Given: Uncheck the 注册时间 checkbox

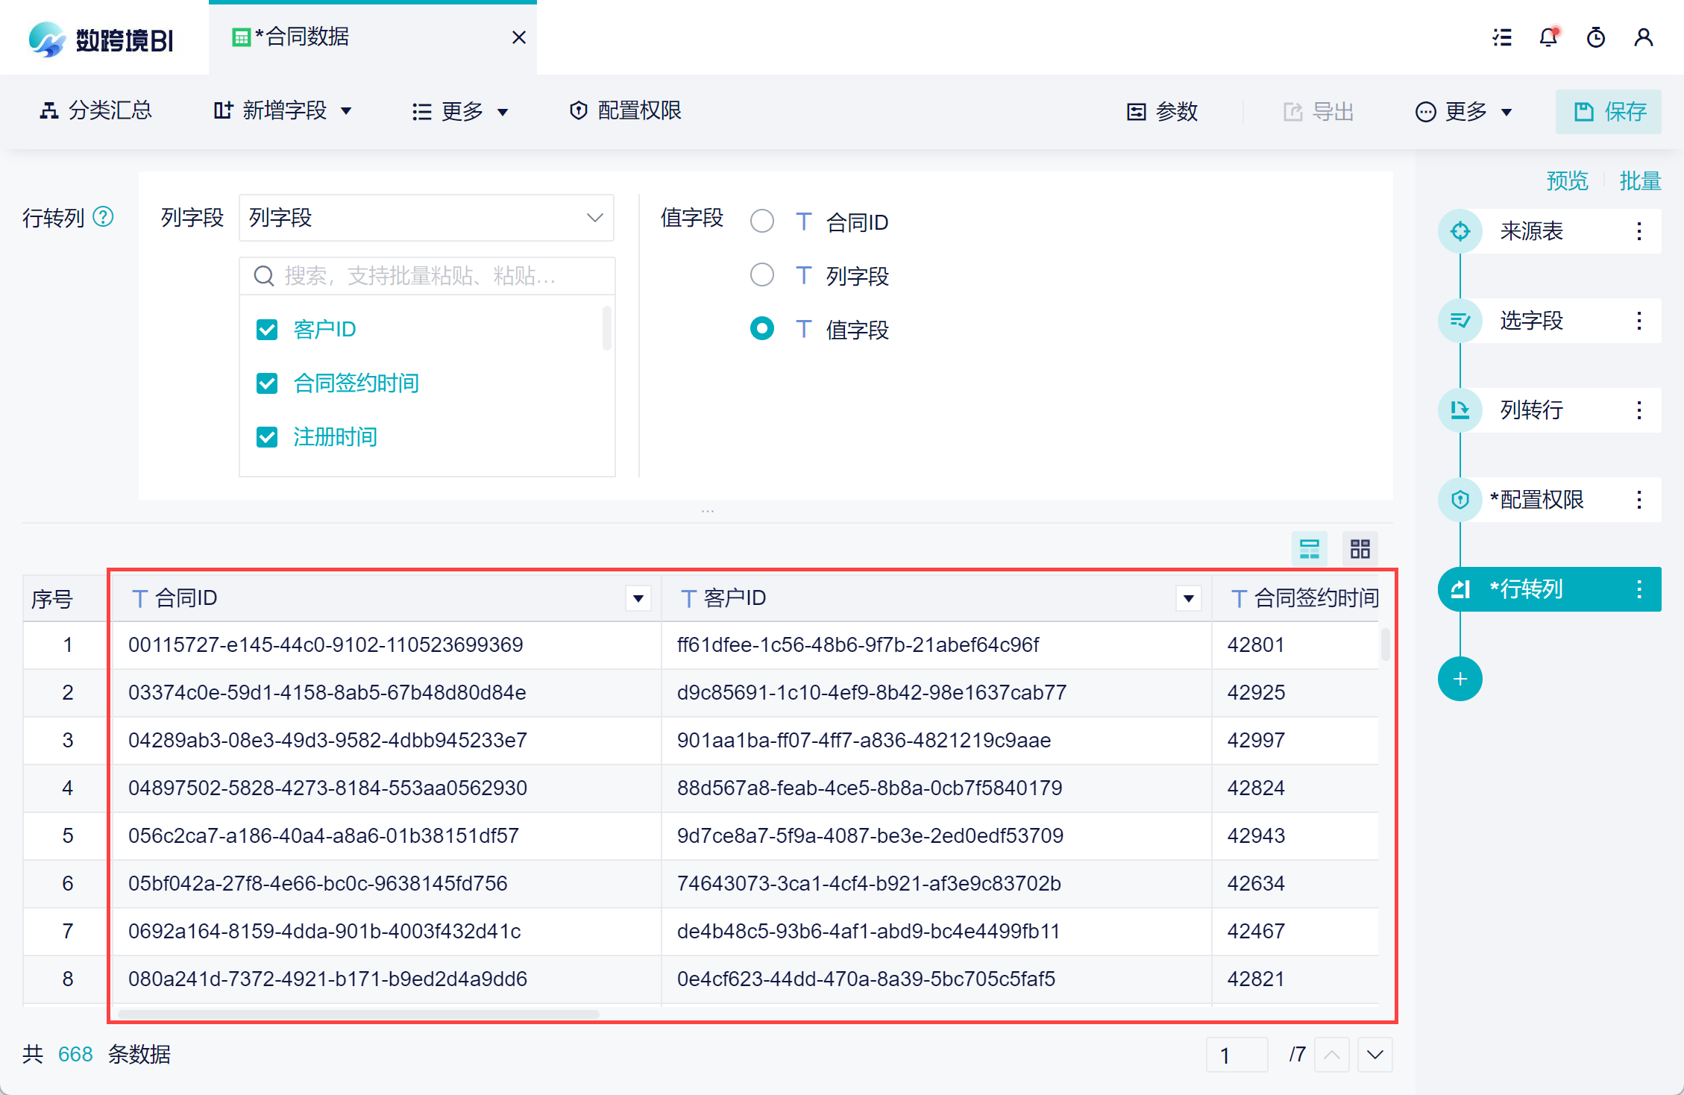Looking at the screenshot, I should [x=267, y=437].
